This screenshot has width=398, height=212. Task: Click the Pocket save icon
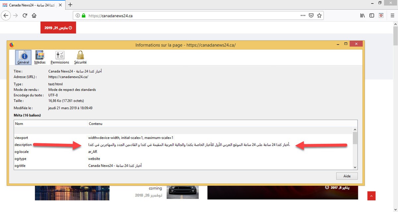[311, 16]
